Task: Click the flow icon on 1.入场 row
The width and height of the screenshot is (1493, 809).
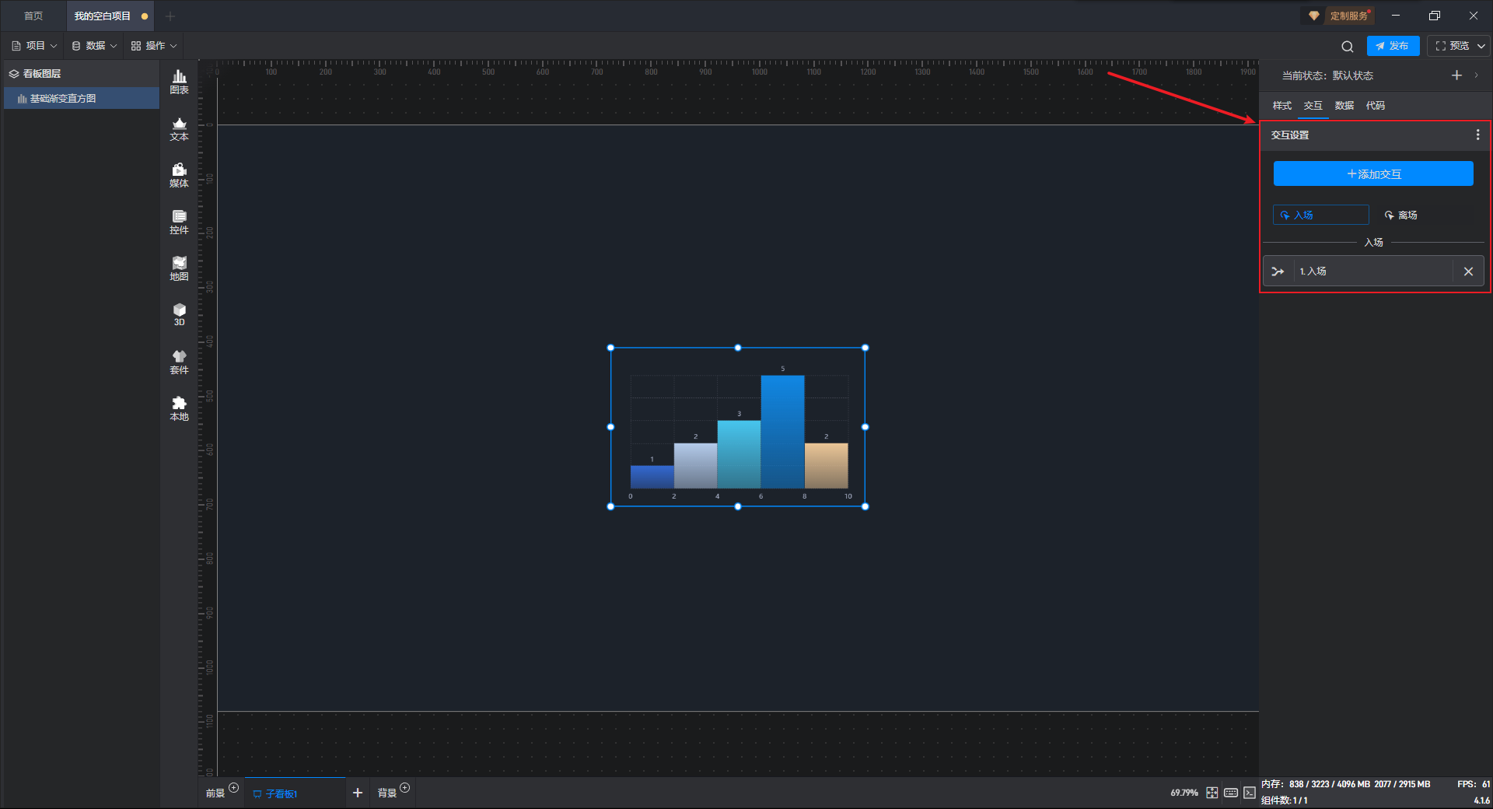Action: click(1278, 271)
